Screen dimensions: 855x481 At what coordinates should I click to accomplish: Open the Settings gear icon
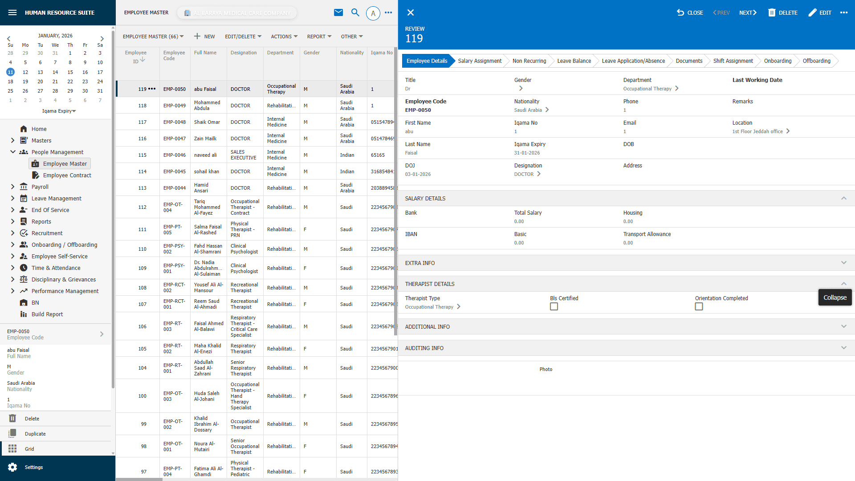(x=13, y=467)
